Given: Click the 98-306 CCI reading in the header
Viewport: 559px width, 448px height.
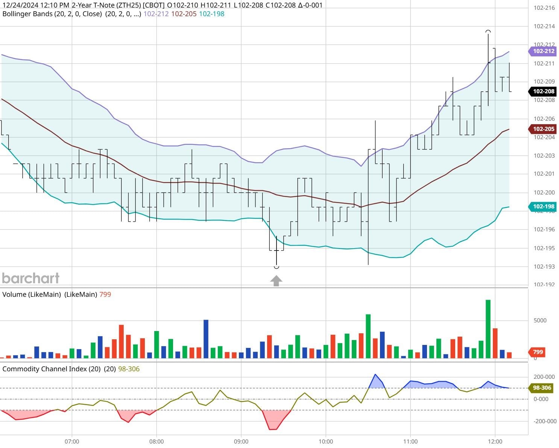Looking at the screenshot, I should tap(129, 369).
